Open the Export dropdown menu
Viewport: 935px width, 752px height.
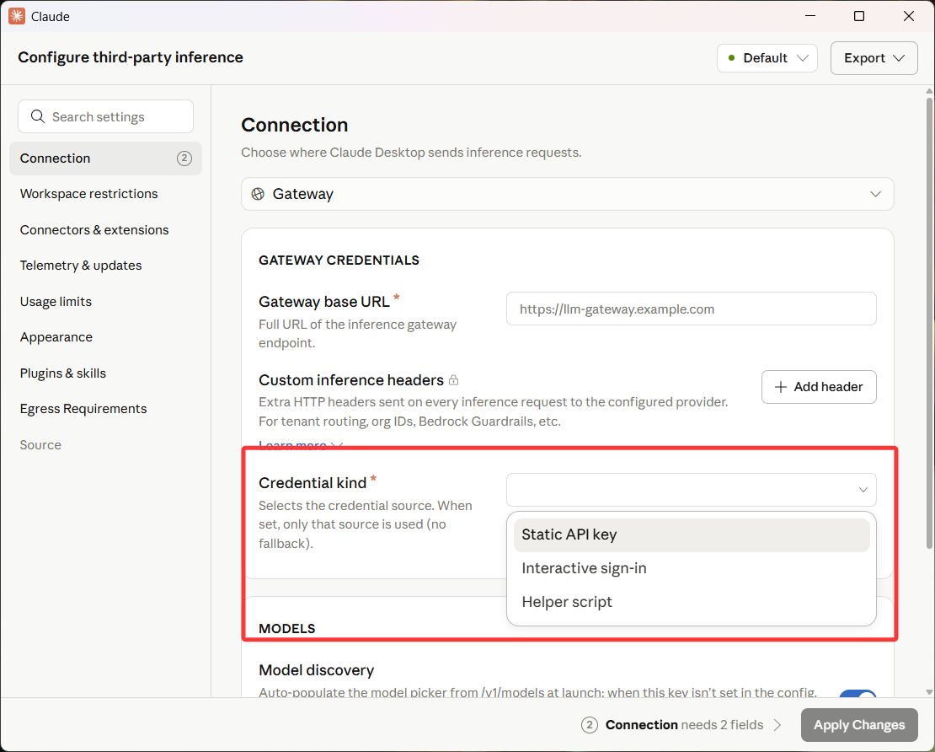874,58
